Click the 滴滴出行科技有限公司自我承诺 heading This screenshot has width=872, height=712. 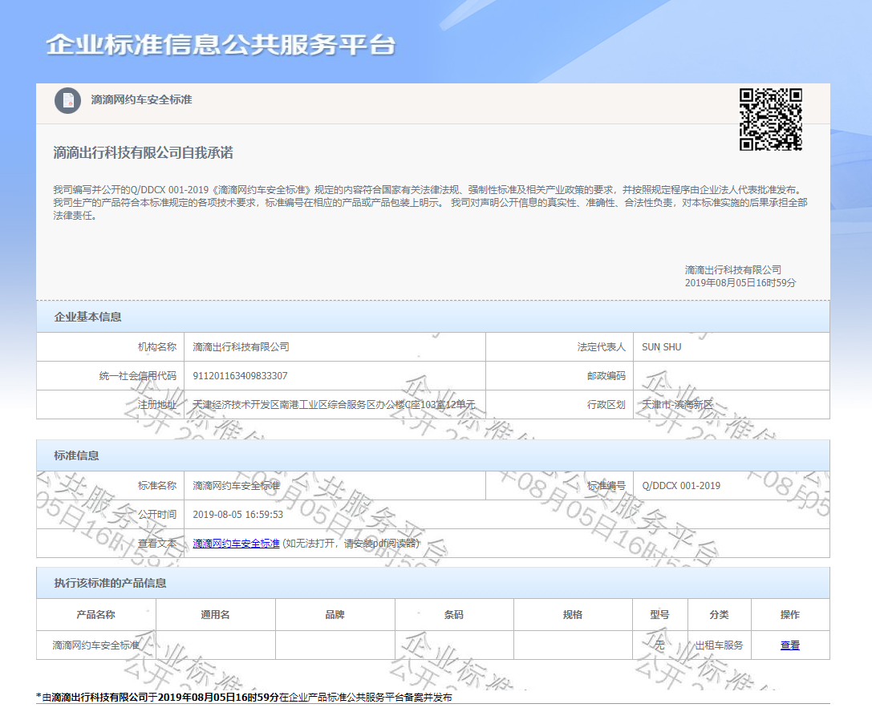point(143,153)
